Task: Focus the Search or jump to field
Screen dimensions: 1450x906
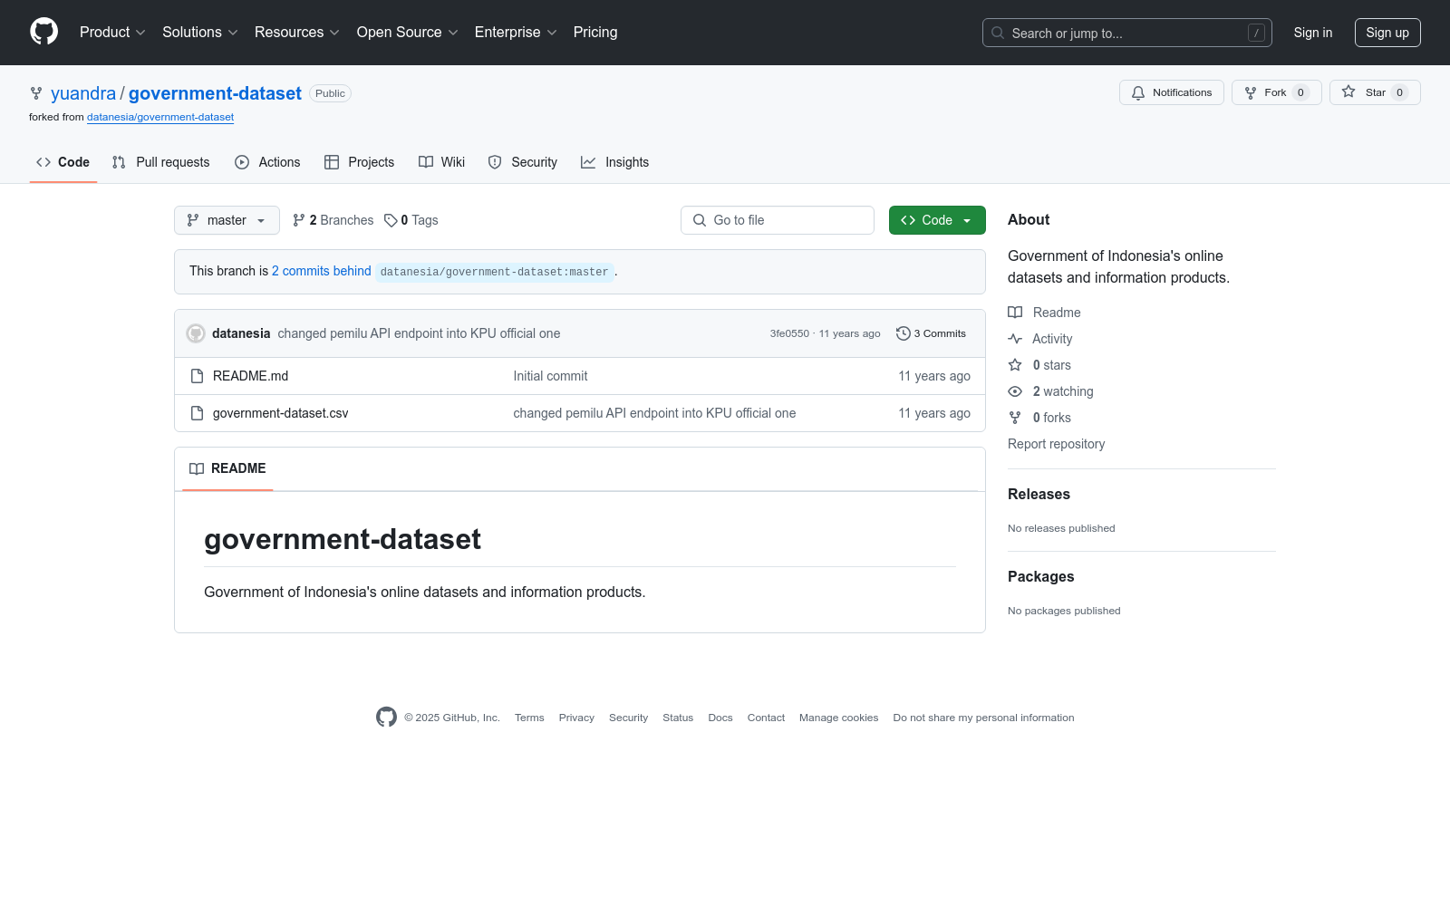Action: pos(1126,33)
